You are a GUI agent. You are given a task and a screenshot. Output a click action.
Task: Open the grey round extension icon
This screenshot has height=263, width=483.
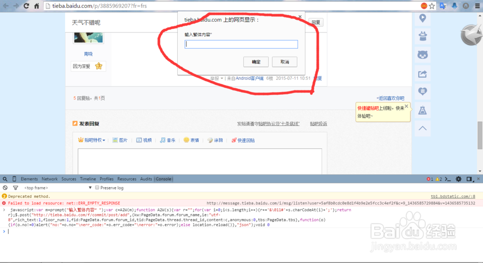coord(466,6)
